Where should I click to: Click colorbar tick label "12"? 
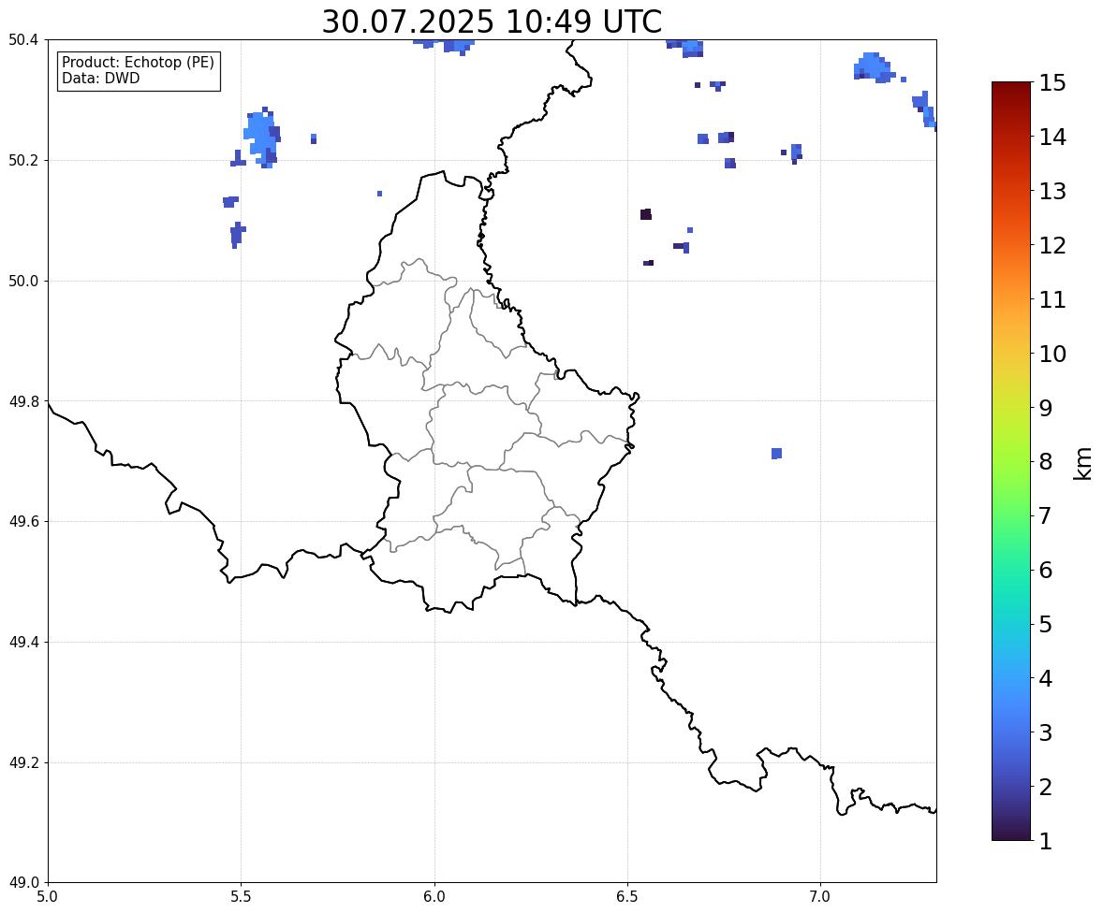click(x=1052, y=245)
